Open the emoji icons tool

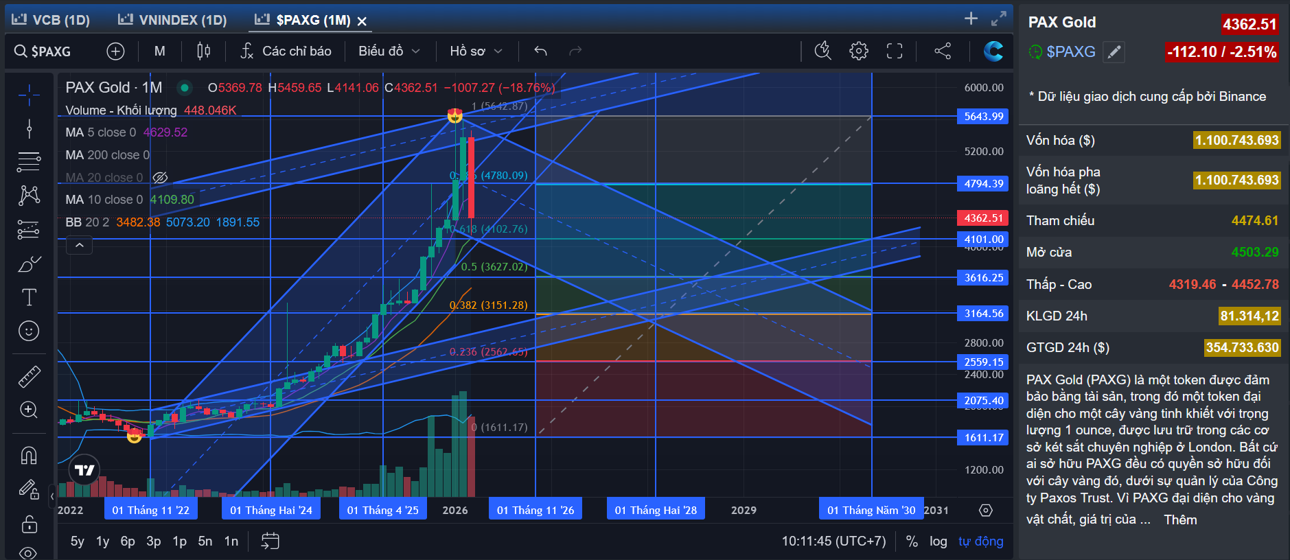coord(29,331)
